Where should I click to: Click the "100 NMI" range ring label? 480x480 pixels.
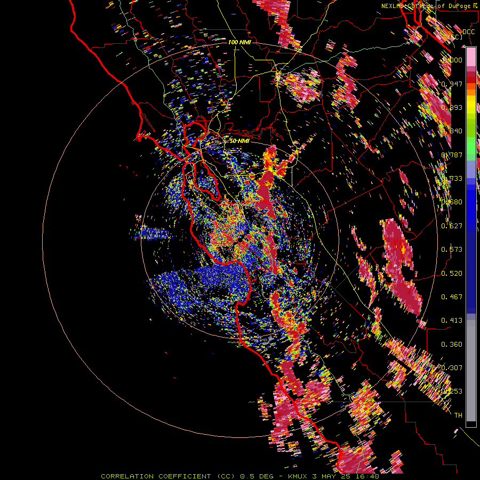tap(239, 42)
